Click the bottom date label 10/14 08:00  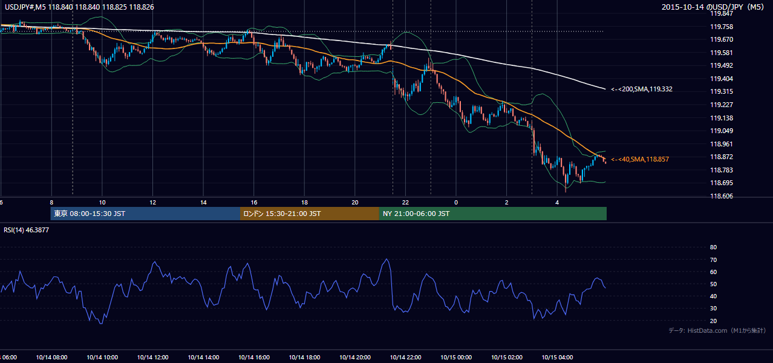(51, 357)
